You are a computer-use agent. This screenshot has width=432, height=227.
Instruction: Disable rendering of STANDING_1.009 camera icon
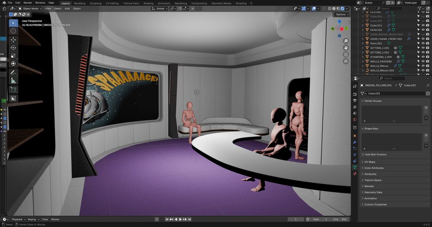pyautogui.click(x=428, y=57)
